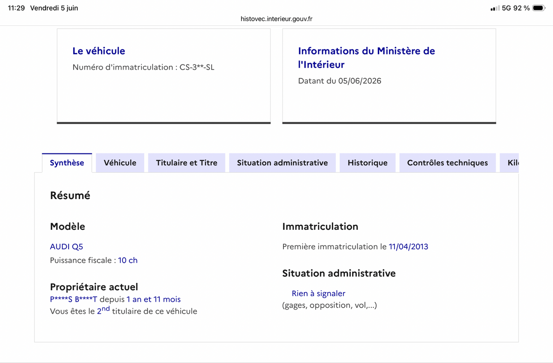Click the registration number CS-3**-SL
553x363 pixels.
point(197,67)
